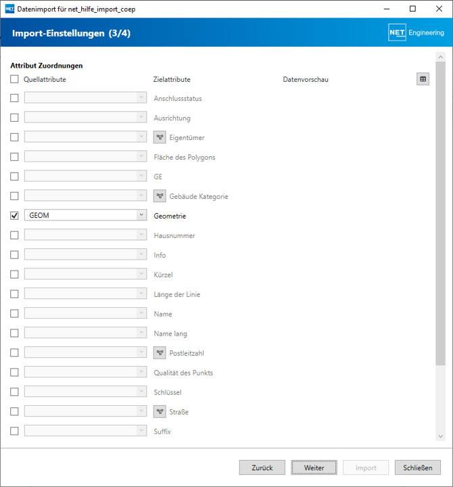Click the Import button
This screenshot has width=453, height=487.
[366, 467]
